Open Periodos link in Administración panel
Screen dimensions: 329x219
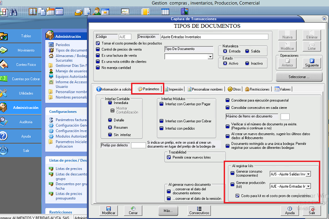62,45
